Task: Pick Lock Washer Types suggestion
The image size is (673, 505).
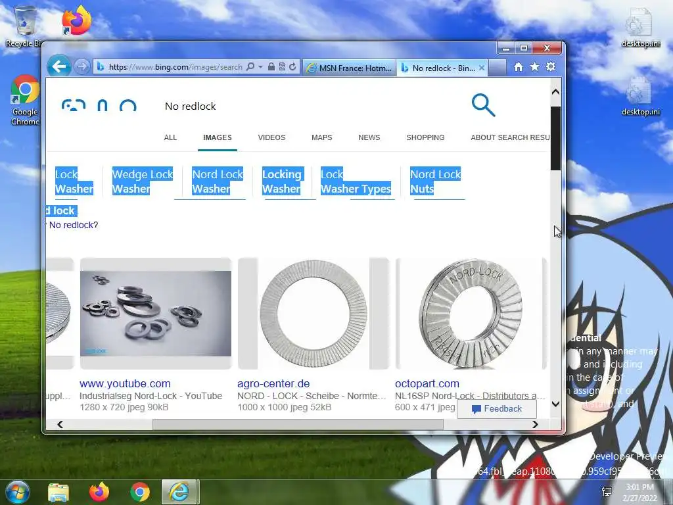Action: (x=356, y=181)
